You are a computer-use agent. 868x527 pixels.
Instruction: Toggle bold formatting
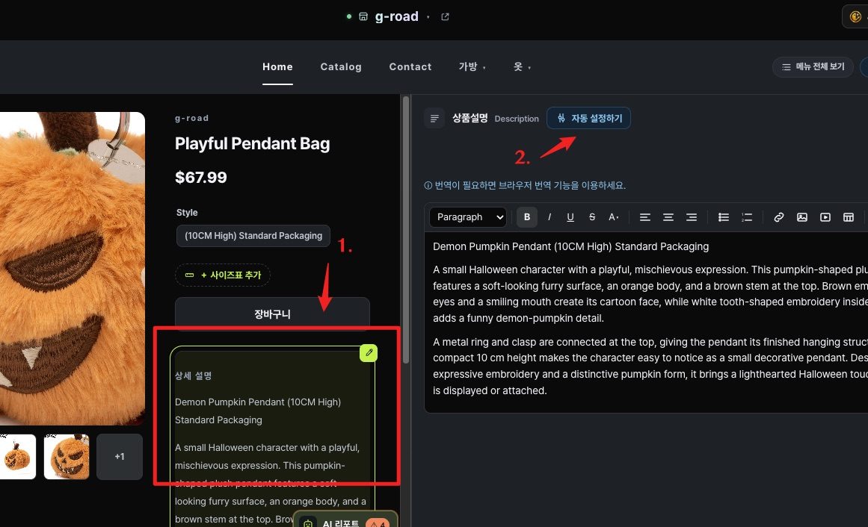[527, 216]
